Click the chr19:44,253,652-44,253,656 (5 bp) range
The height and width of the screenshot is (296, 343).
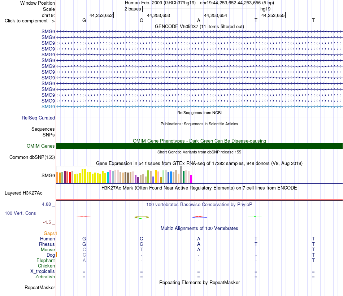(237, 3)
